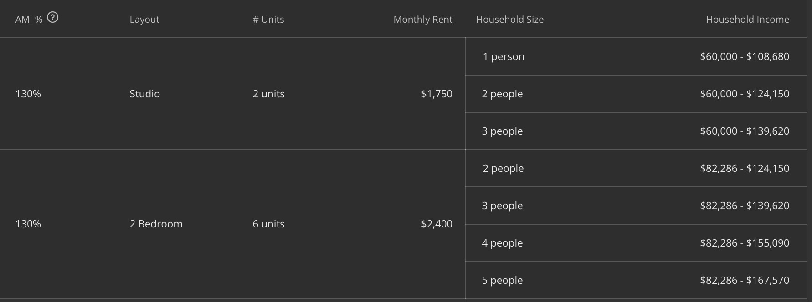The width and height of the screenshot is (812, 302).
Task: Select the Studio layout cell
Action: (x=144, y=94)
